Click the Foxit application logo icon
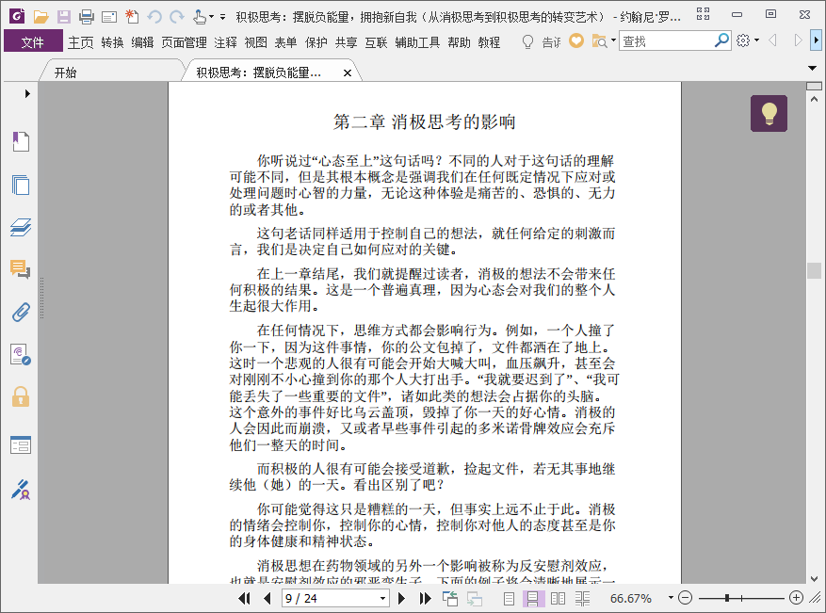This screenshot has height=613, width=826. point(17,16)
